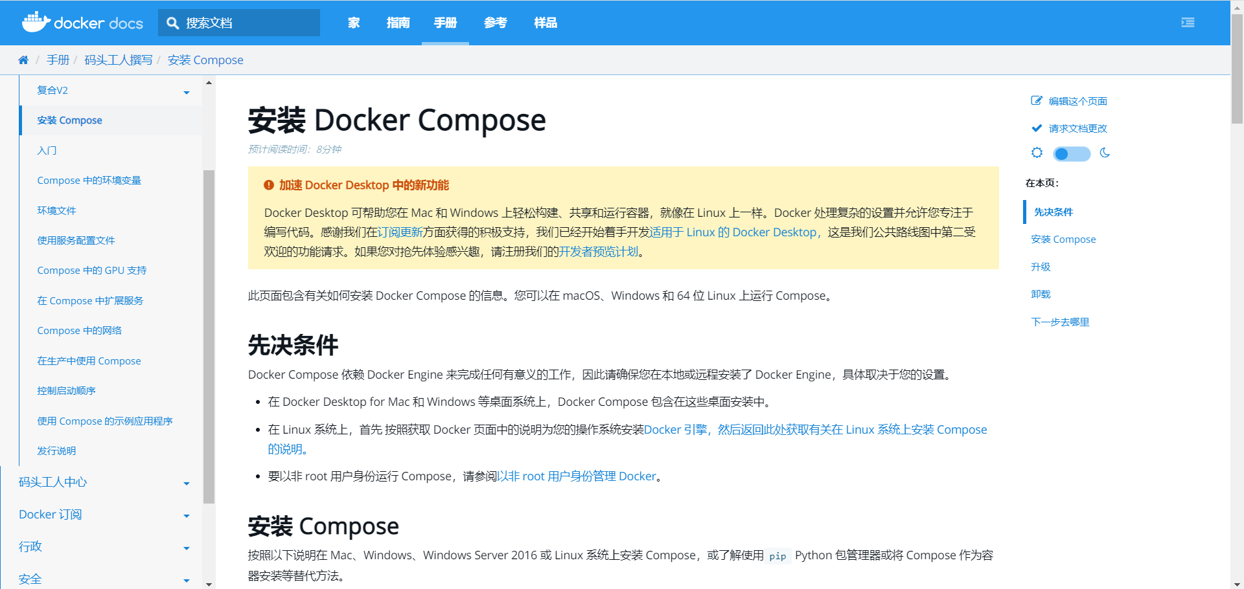Collapse the 复合V2 sidebar section
1244x589 pixels.
pos(186,93)
